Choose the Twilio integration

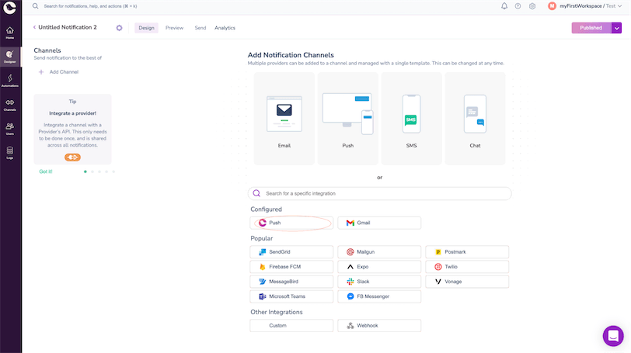tap(467, 267)
